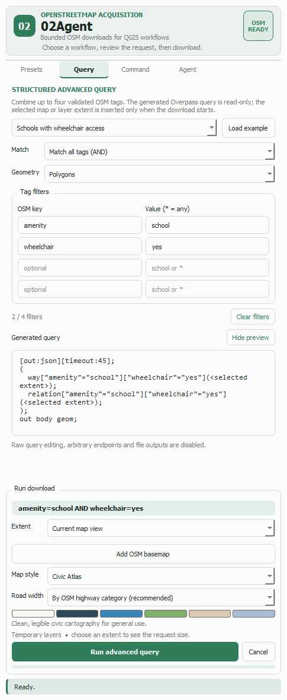Viewport: 287px width, 700px height.
Task: Focus the fourth row value field
Action: [x=207, y=289]
